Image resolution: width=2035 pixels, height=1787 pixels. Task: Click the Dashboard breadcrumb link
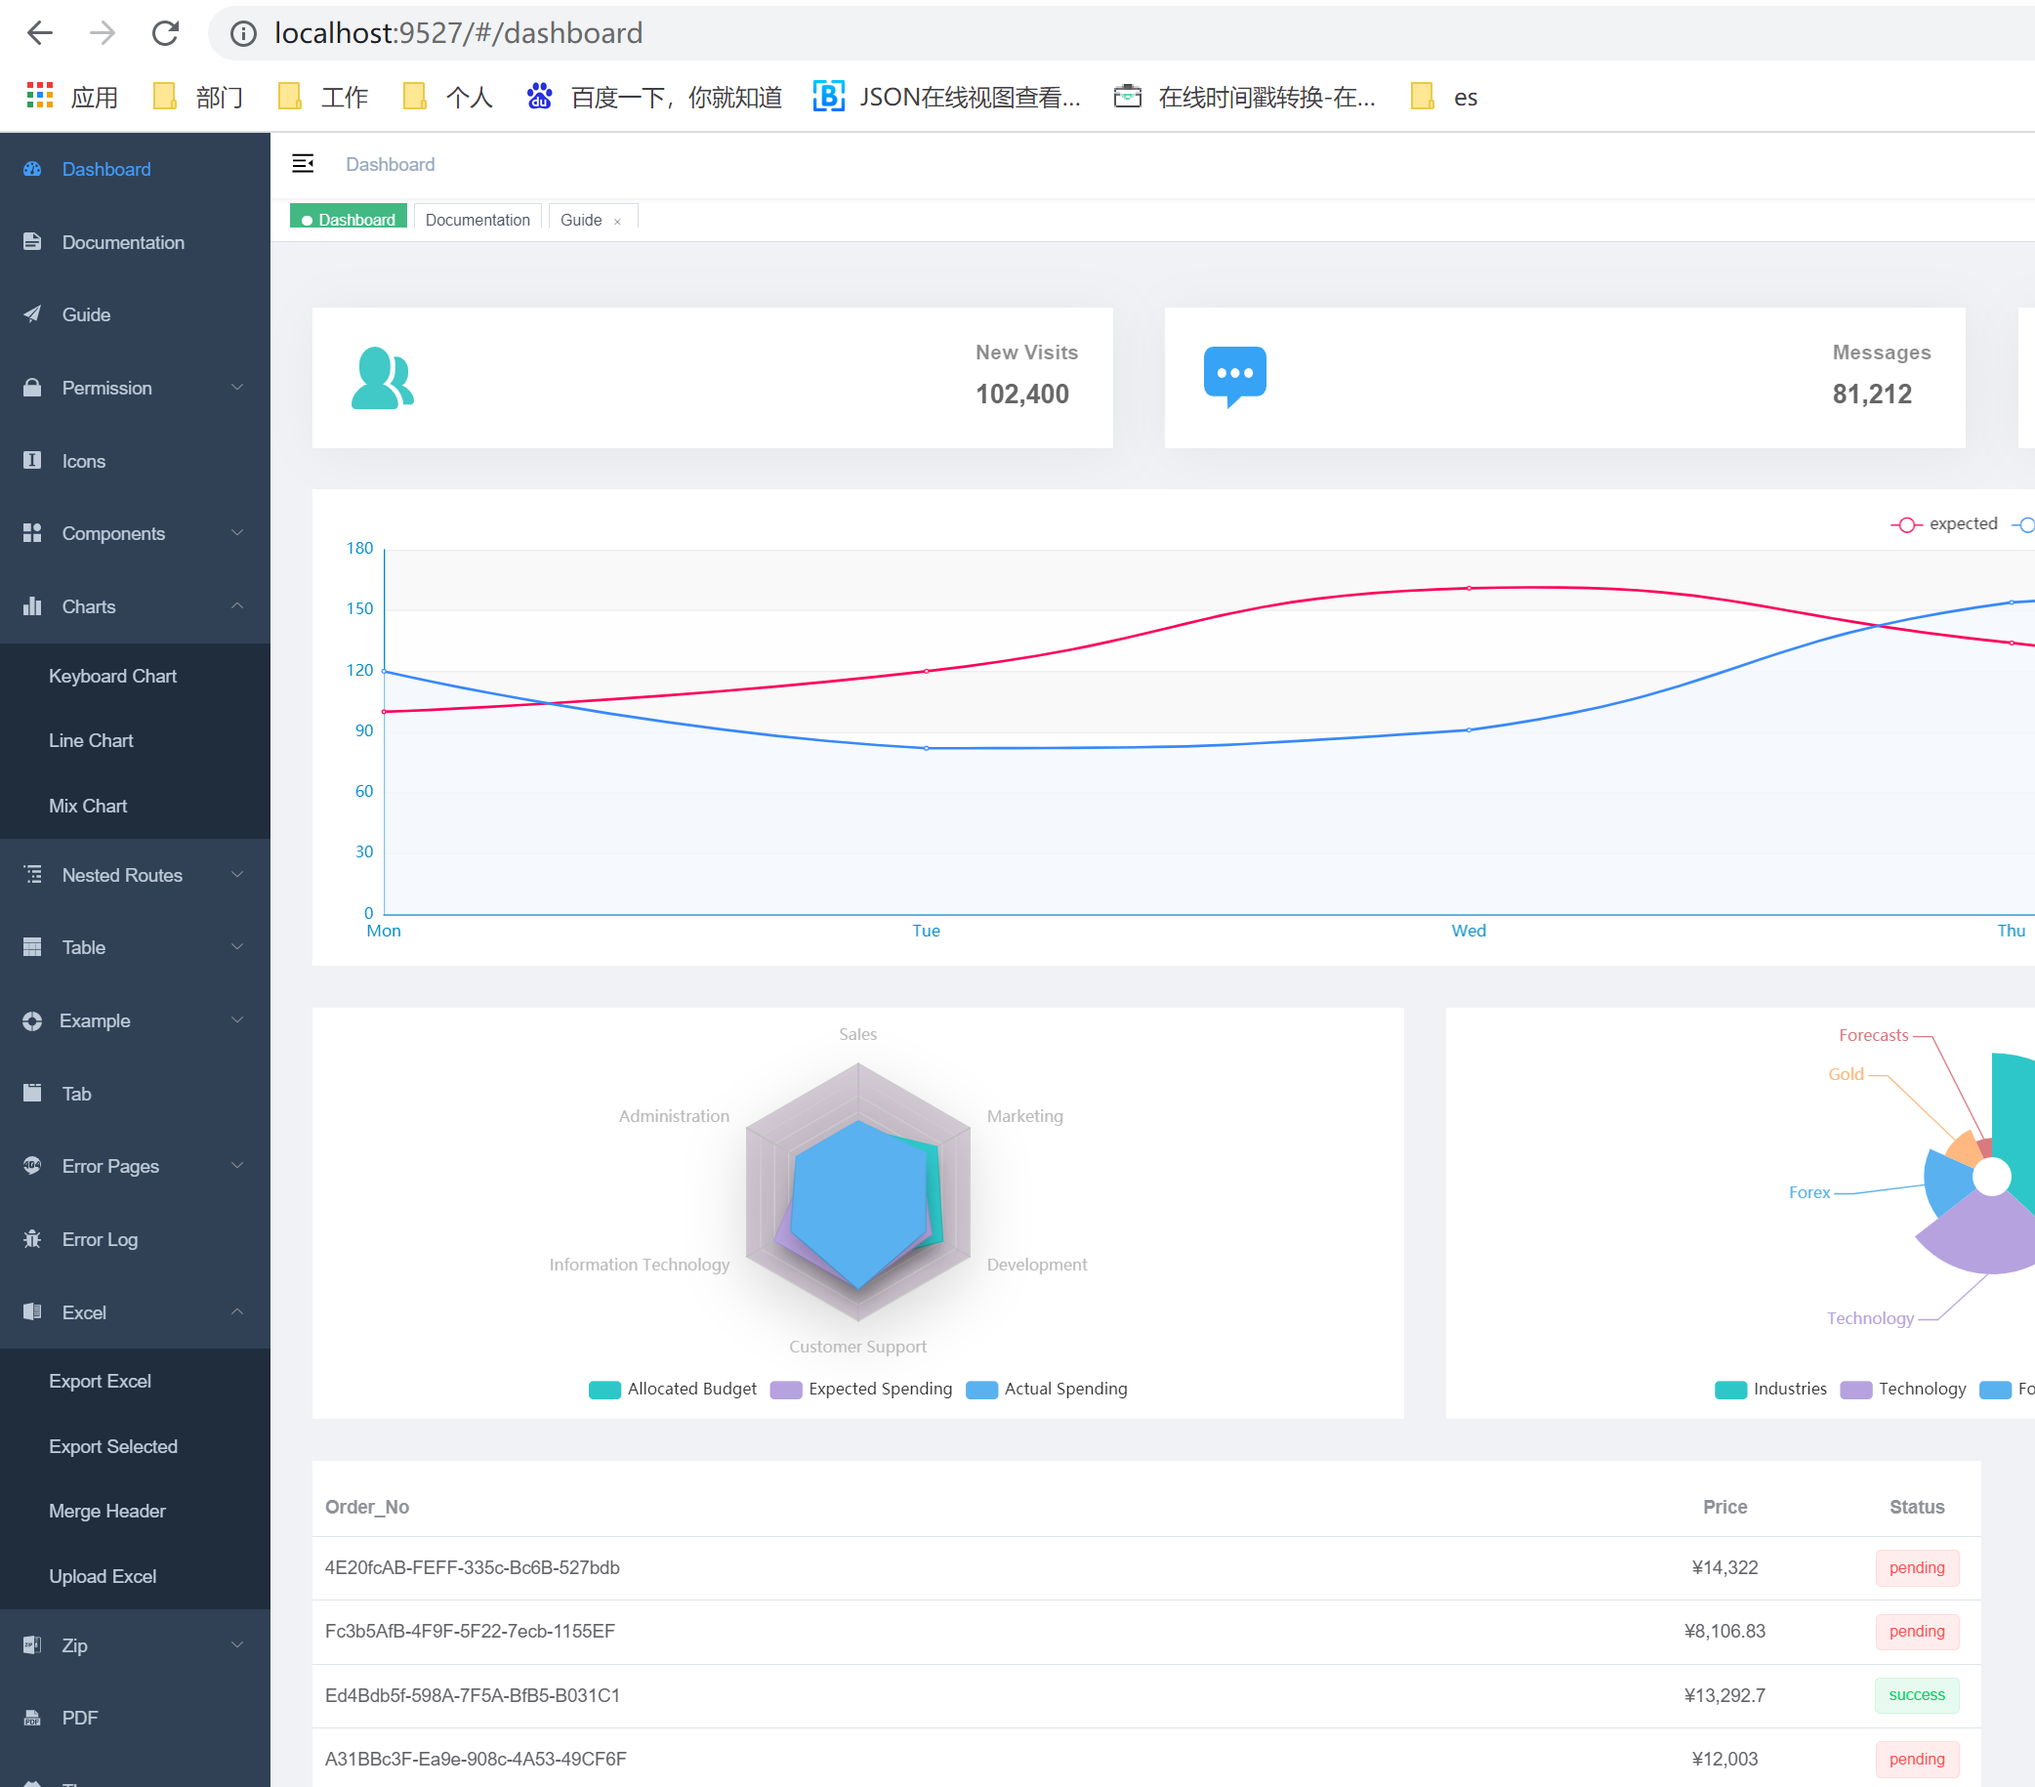click(391, 164)
